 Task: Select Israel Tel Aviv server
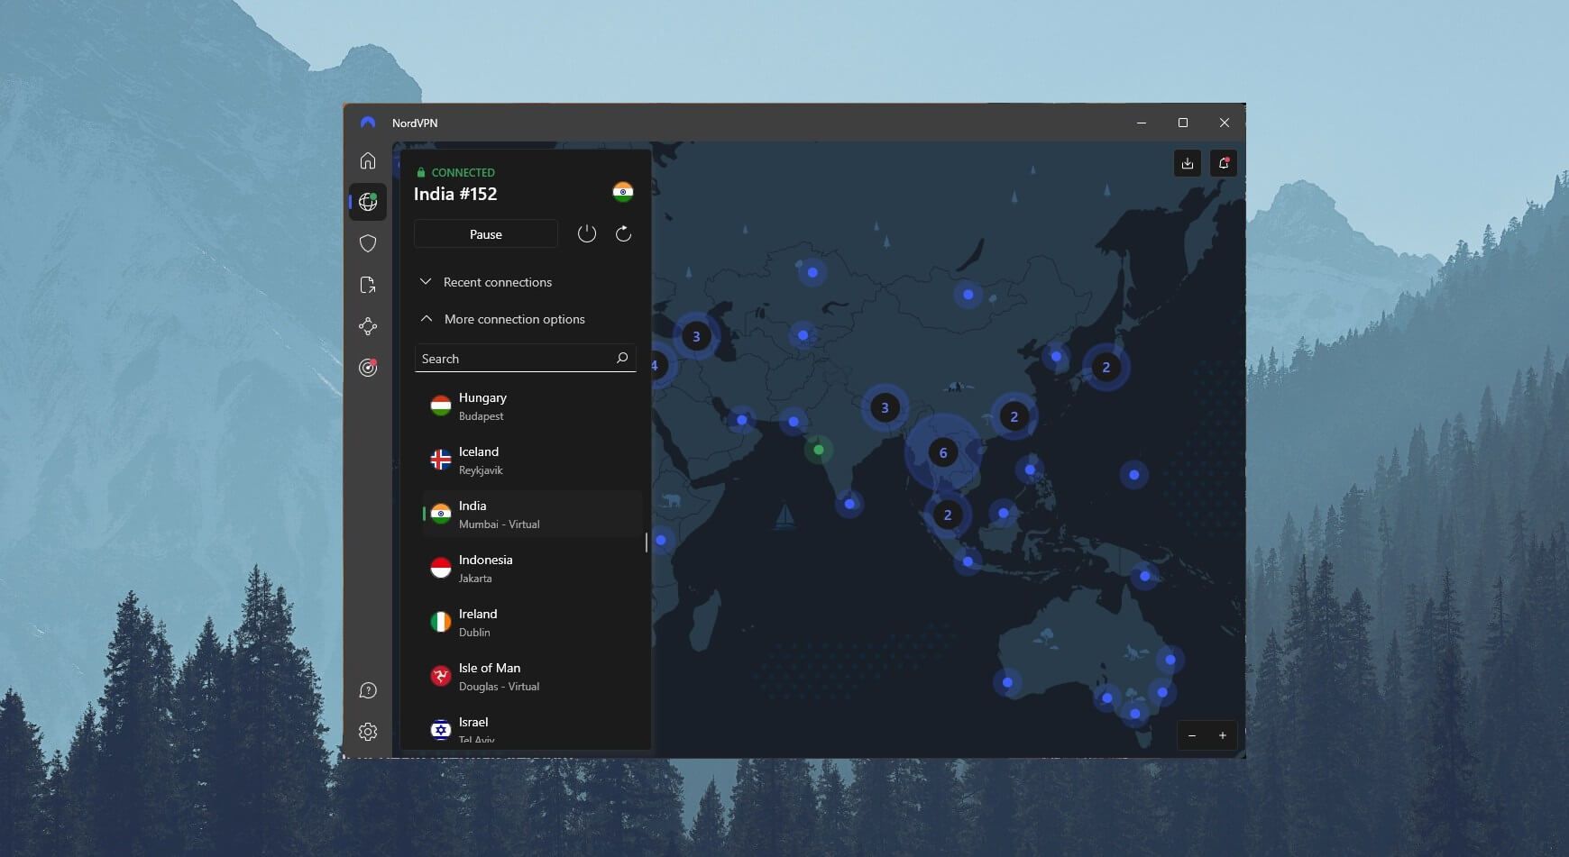click(x=531, y=728)
